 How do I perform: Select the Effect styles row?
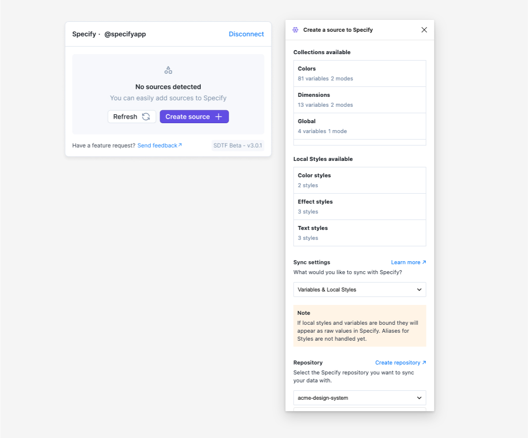[359, 207]
